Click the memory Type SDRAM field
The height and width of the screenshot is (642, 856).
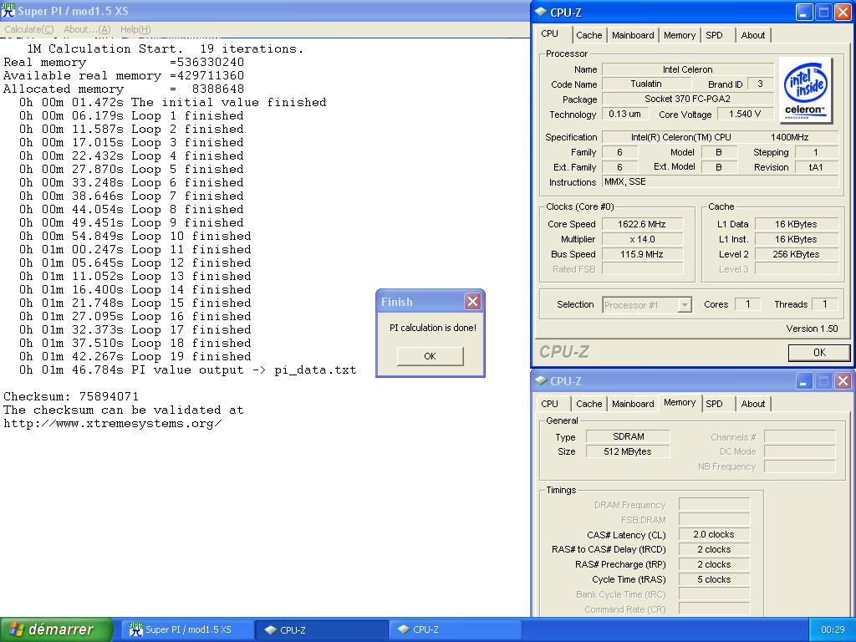pyautogui.click(x=628, y=436)
